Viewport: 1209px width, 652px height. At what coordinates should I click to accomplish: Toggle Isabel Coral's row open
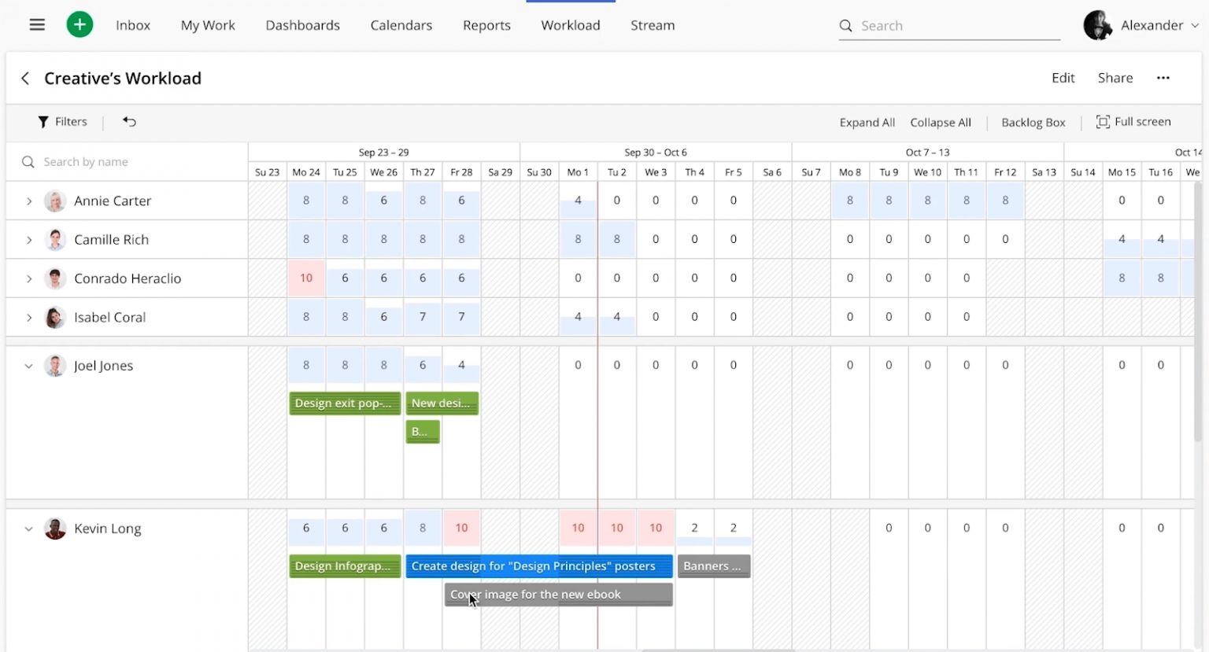[29, 317]
